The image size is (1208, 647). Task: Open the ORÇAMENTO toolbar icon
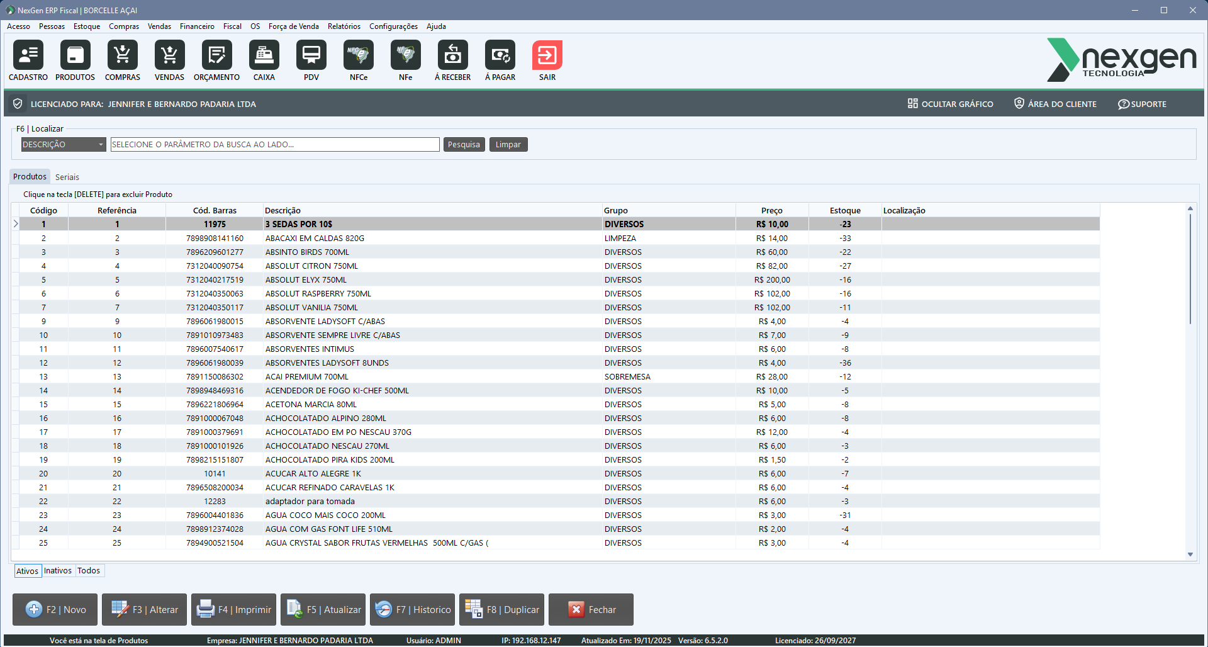point(217,55)
